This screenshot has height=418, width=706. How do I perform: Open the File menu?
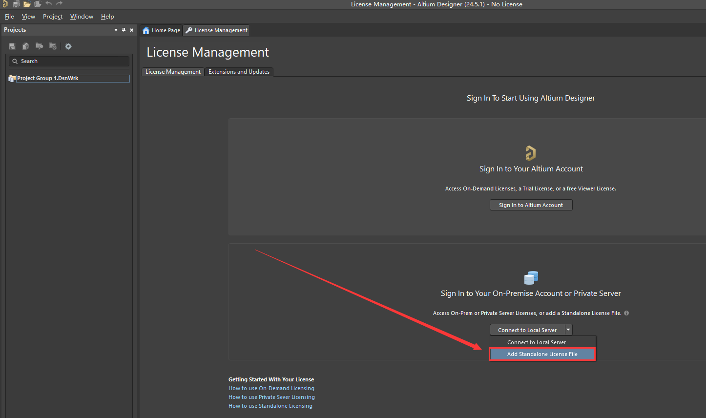[9, 16]
